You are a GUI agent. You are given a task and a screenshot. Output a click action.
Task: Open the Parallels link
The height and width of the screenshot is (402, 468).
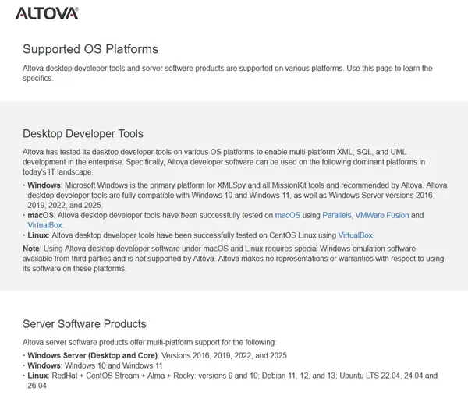tap(337, 215)
